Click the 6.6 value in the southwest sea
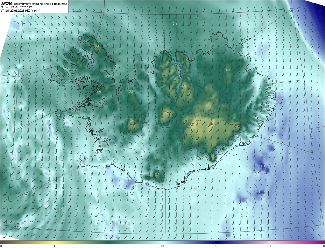The width and height of the screenshot is (325, 248). (61, 208)
